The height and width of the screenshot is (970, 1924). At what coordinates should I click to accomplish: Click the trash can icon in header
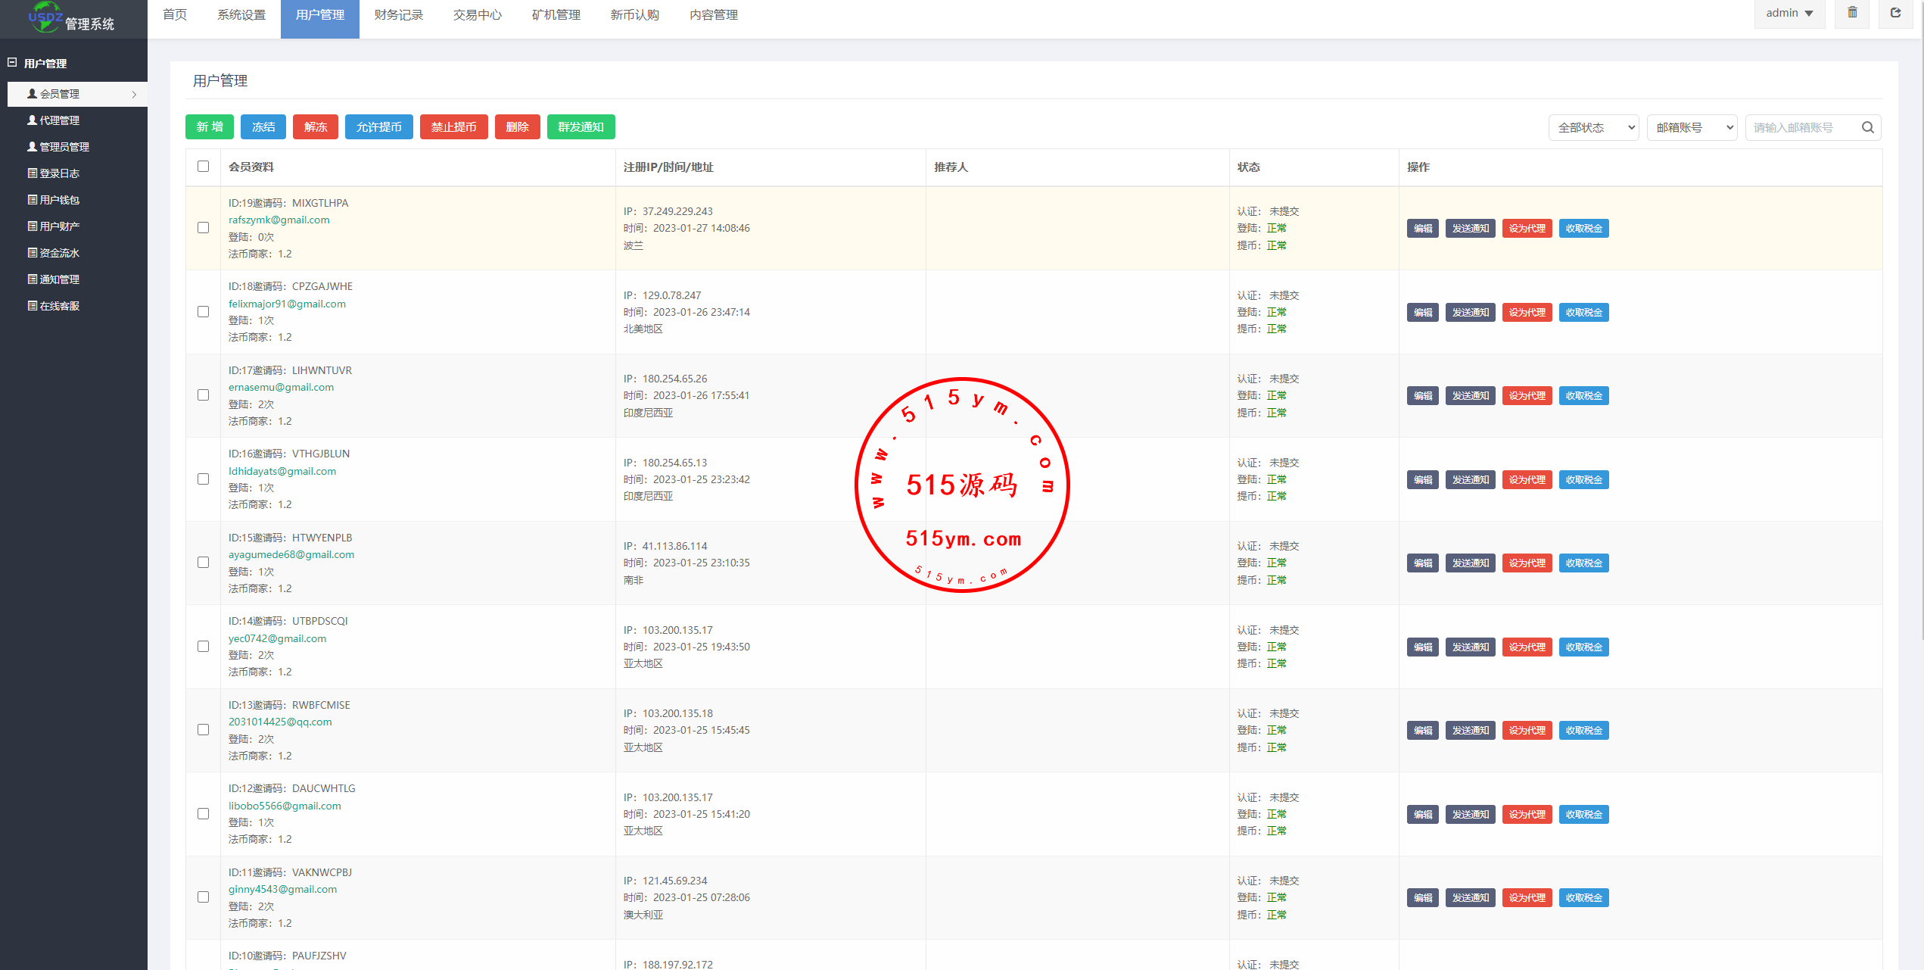point(1852,13)
